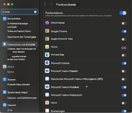Select Datums- und Zahlenformate result
This screenshot has width=132, height=113.
point(22,98)
